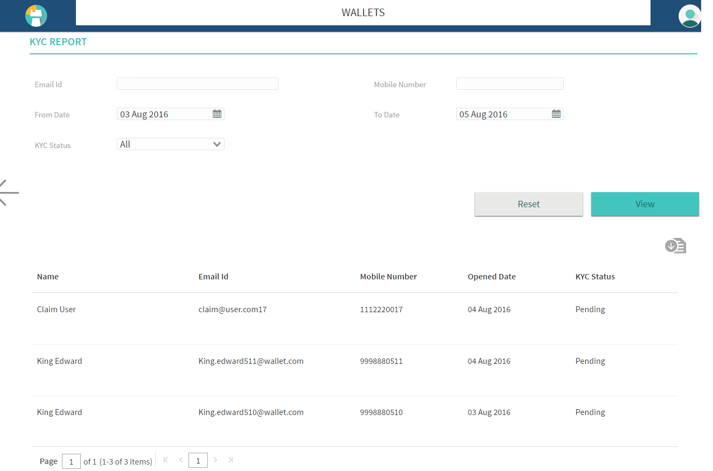Image resolution: width=713 pixels, height=471 pixels.
Task: Click the Page number entry box
Action: 71,461
